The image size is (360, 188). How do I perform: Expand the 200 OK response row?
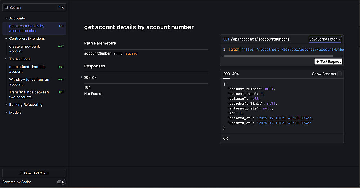(90, 77)
